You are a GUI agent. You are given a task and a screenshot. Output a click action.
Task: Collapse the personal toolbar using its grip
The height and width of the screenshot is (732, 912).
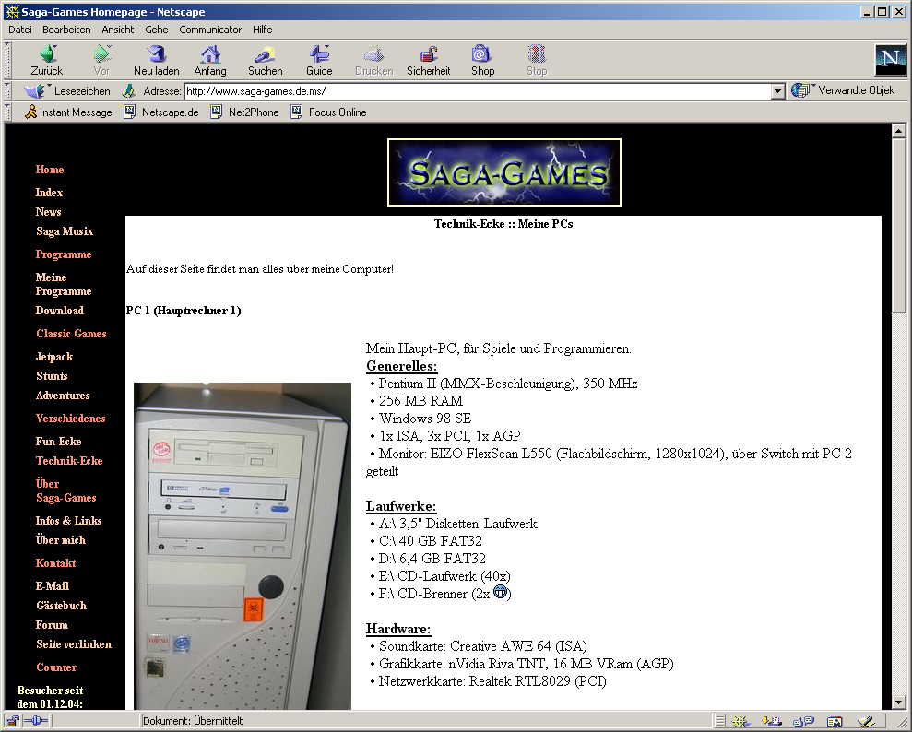7,112
